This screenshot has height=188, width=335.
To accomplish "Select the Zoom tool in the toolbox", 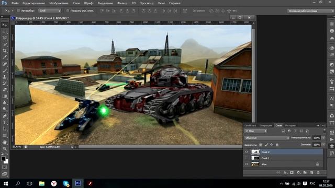I will coord(5,148).
